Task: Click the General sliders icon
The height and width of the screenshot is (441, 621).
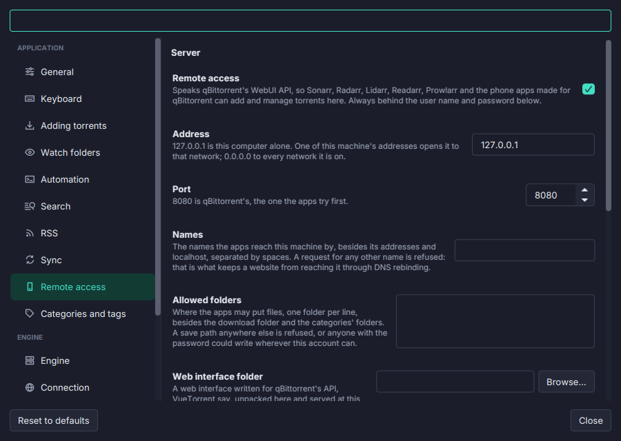Action: 30,72
